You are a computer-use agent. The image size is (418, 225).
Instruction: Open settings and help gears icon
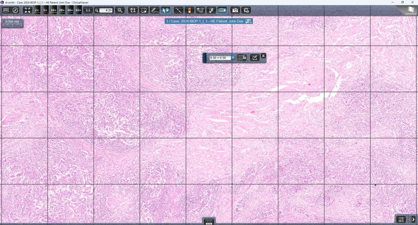(x=246, y=10)
